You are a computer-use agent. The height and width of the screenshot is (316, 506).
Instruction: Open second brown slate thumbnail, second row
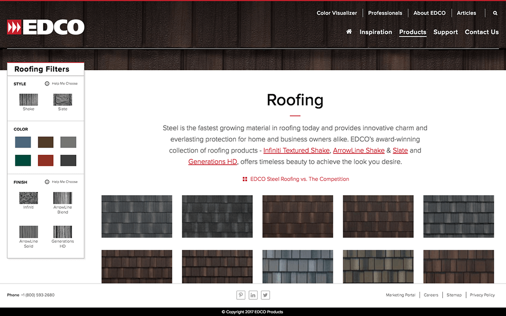[217, 266]
